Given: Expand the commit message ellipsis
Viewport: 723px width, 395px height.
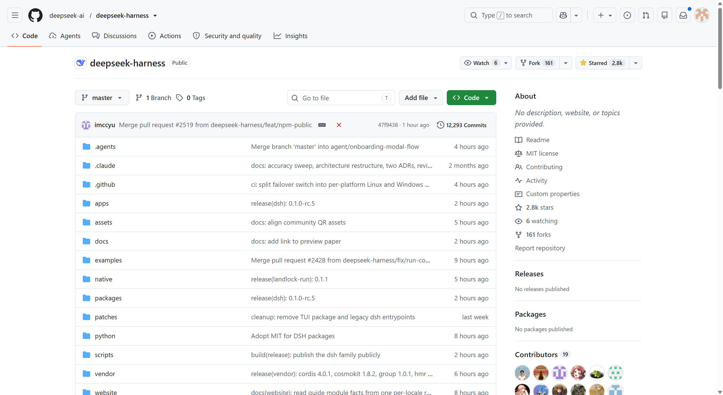Looking at the screenshot, I should point(322,125).
